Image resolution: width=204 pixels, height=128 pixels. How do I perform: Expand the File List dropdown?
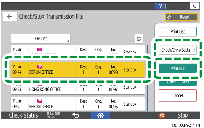41,39
